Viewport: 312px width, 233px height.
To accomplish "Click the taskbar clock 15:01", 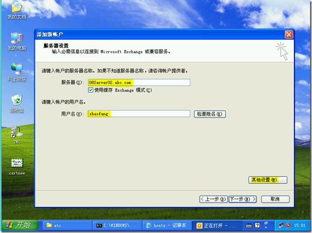I will (300, 225).
